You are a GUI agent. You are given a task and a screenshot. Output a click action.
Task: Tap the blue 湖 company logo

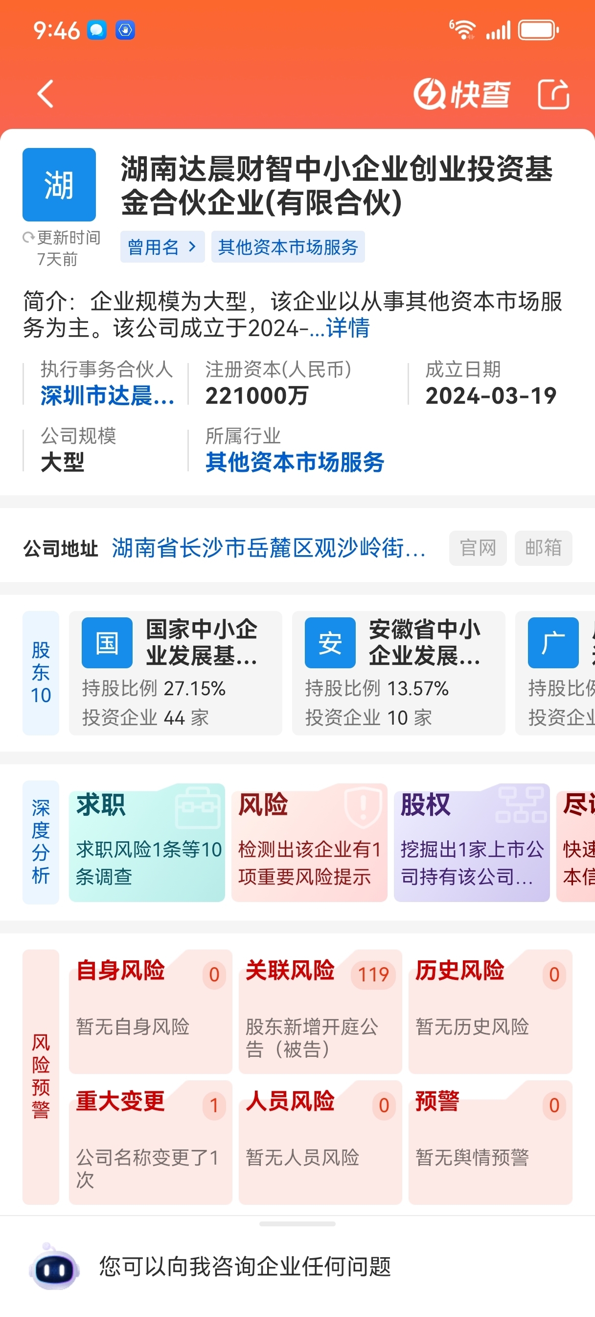pyautogui.click(x=59, y=185)
